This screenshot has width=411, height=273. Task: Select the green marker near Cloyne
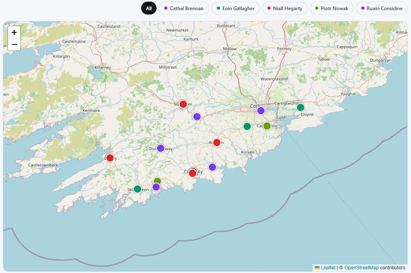[301, 107]
